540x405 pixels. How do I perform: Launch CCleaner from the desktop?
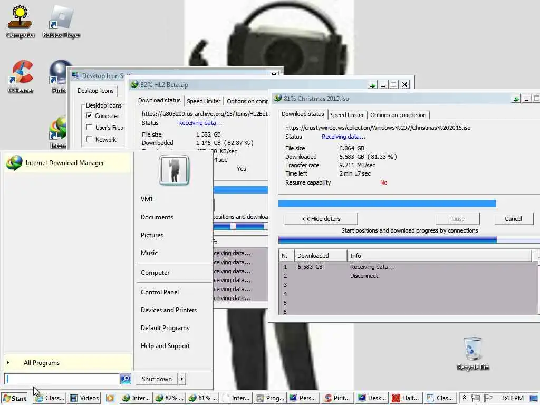21,76
